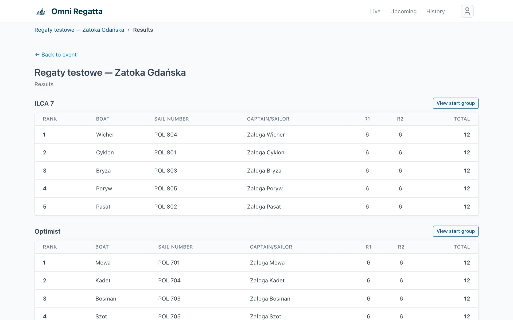Click sail number POL 704
The width and height of the screenshot is (513, 320).
(x=169, y=281)
